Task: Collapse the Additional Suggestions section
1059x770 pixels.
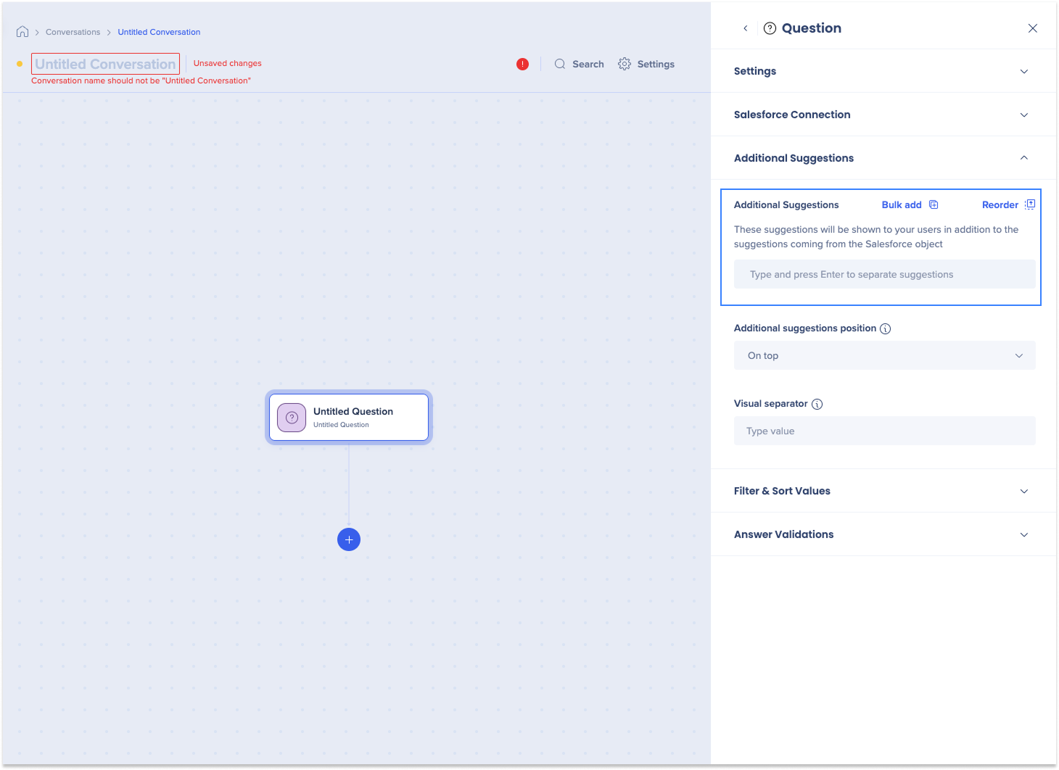Action: tap(1023, 158)
